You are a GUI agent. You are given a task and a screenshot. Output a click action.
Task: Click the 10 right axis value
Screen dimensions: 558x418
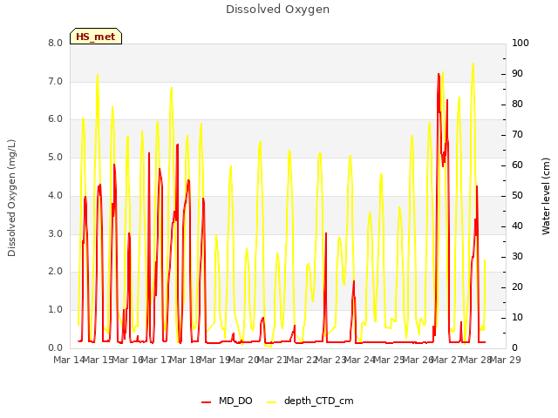[517, 317]
